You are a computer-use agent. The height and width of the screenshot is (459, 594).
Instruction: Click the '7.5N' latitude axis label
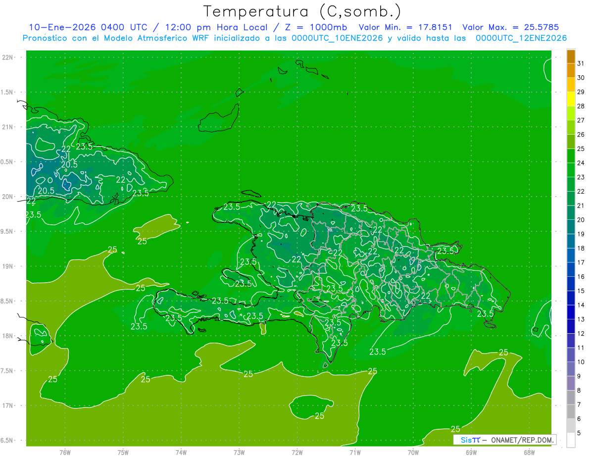click(7, 371)
